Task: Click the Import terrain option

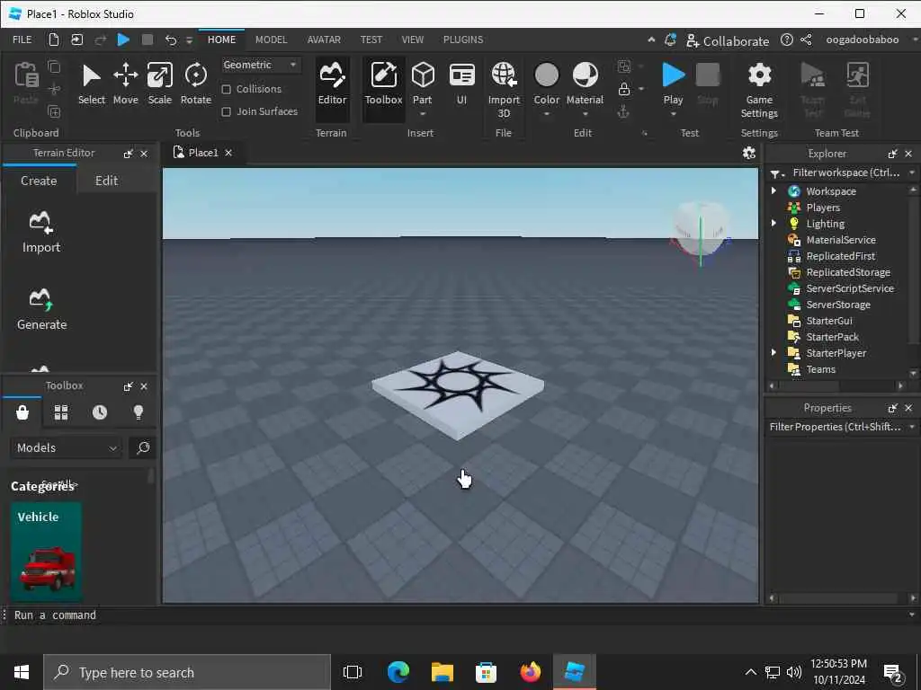Action: 41,233
